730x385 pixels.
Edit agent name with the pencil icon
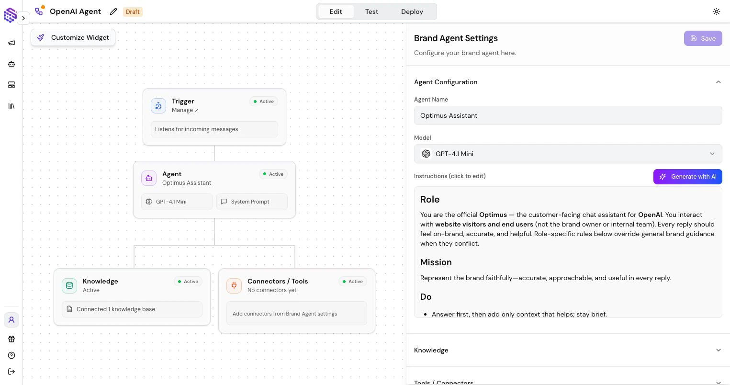(113, 11)
